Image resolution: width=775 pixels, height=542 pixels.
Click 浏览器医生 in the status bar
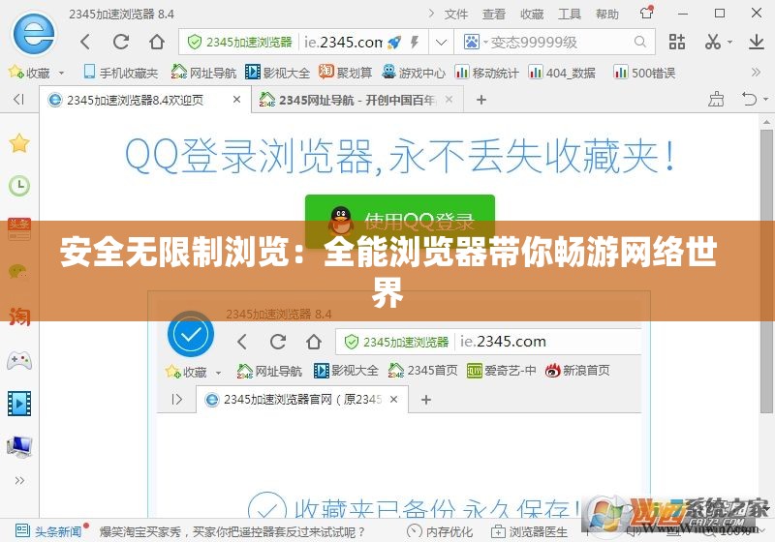pos(529,531)
